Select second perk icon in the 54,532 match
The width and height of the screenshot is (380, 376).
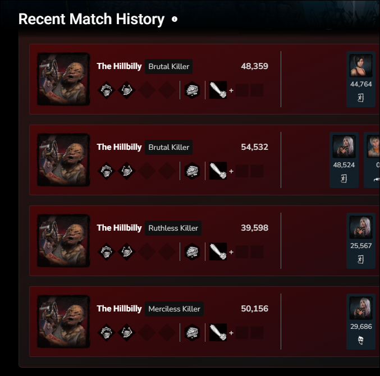[x=126, y=171]
